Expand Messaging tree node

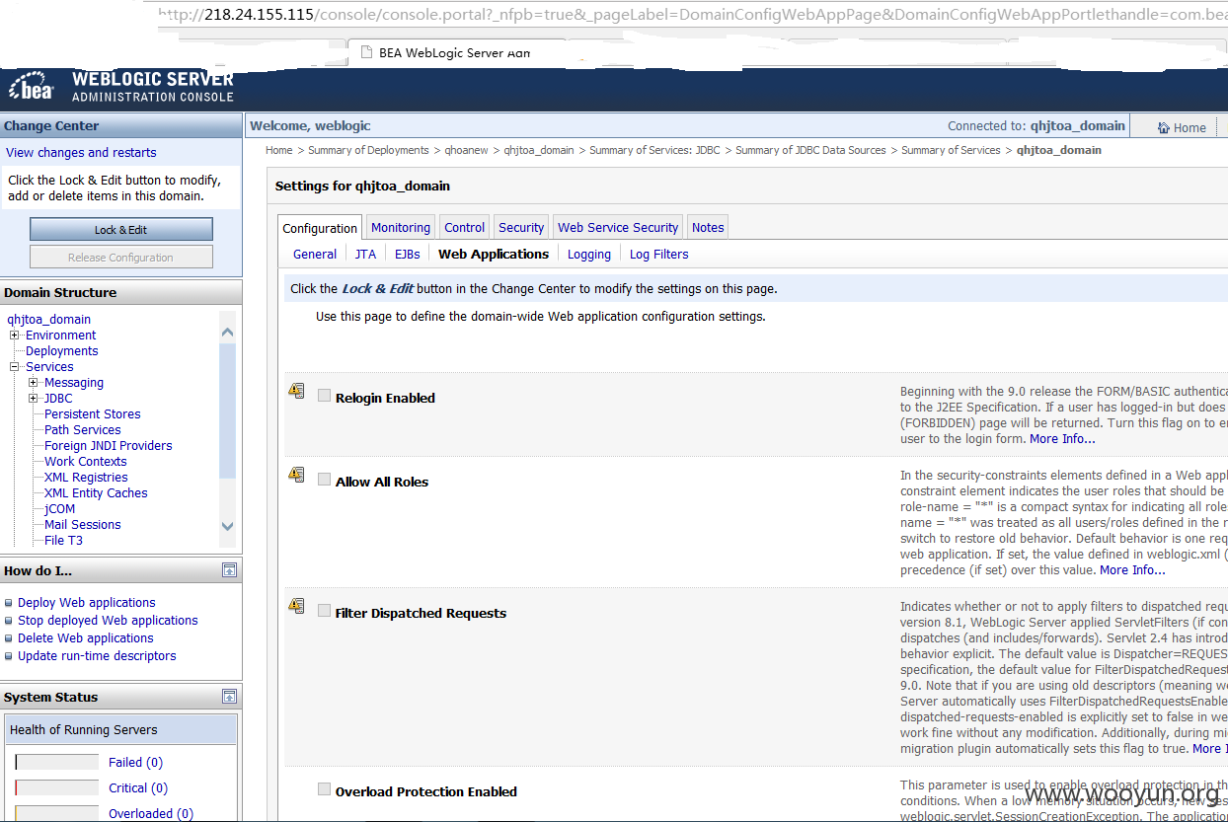click(x=34, y=383)
